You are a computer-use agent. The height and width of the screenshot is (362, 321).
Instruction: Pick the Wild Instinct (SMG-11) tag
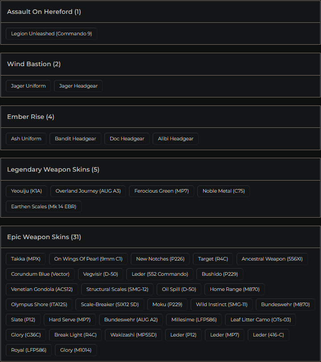click(221, 304)
